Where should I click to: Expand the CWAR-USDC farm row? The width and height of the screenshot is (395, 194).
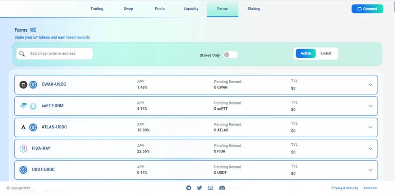pos(370,85)
